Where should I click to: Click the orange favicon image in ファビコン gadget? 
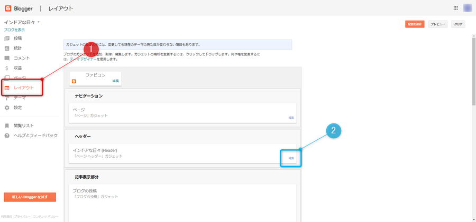(x=74, y=81)
